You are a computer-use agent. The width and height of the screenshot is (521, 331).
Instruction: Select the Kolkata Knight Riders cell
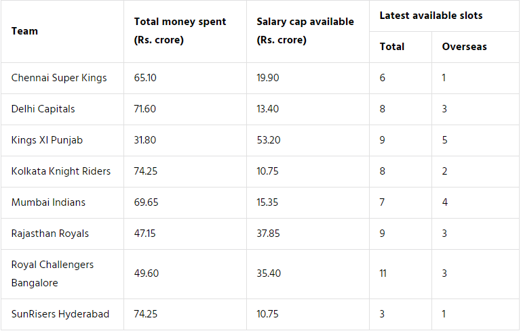click(61, 171)
